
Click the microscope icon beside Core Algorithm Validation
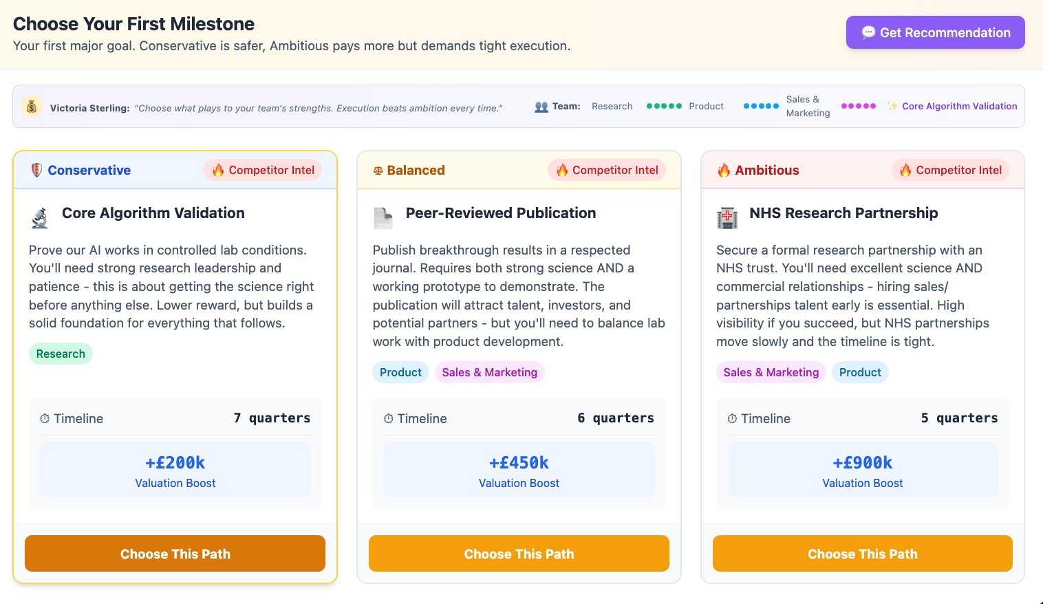[40, 218]
